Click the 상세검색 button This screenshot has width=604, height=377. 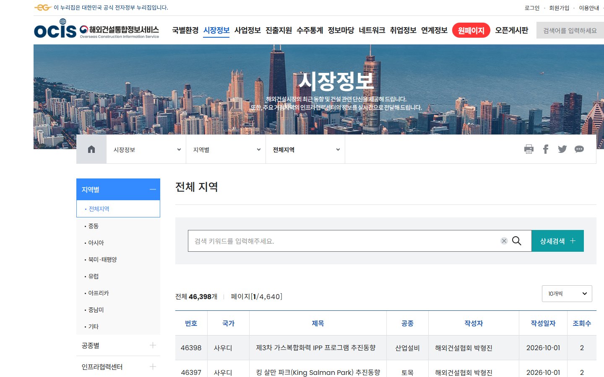[x=558, y=241]
